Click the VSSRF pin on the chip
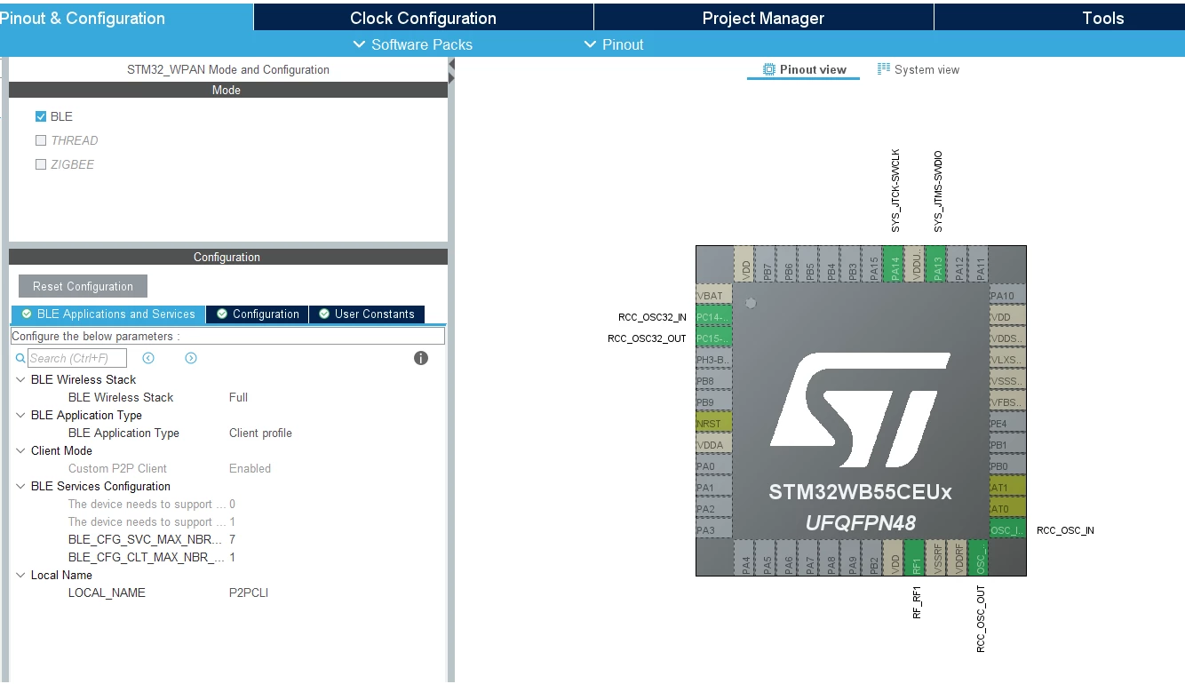Image resolution: width=1185 pixels, height=684 pixels. [938, 558]
